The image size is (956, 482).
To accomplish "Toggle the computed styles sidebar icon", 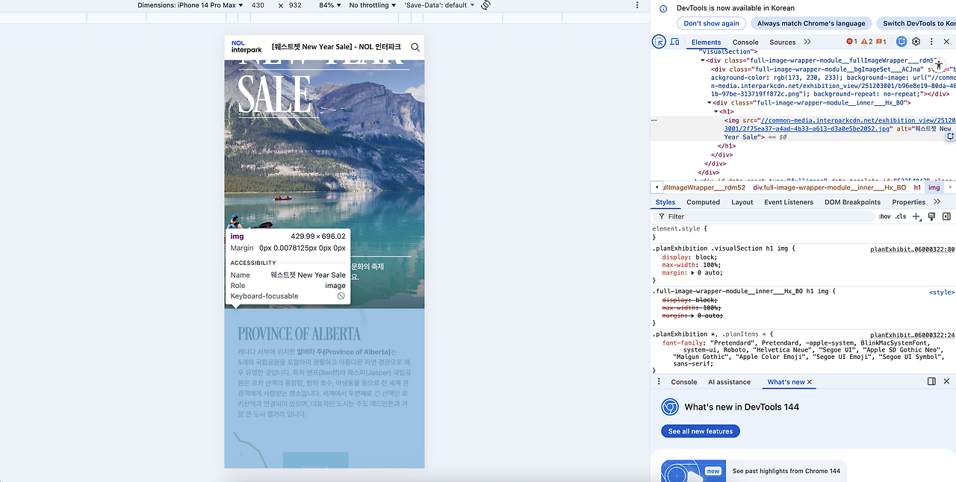I will tap(946, 216).
